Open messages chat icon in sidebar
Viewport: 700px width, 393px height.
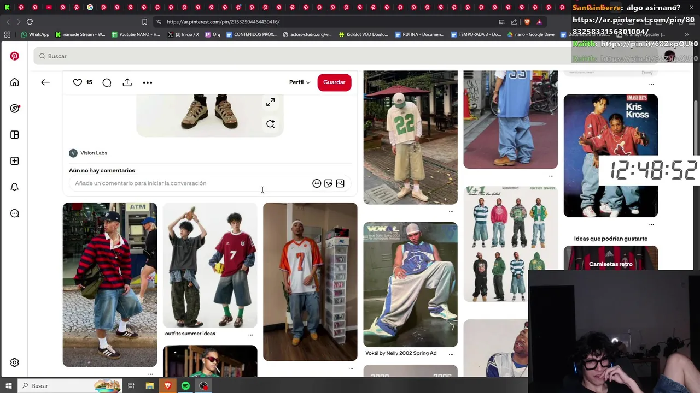15,213
